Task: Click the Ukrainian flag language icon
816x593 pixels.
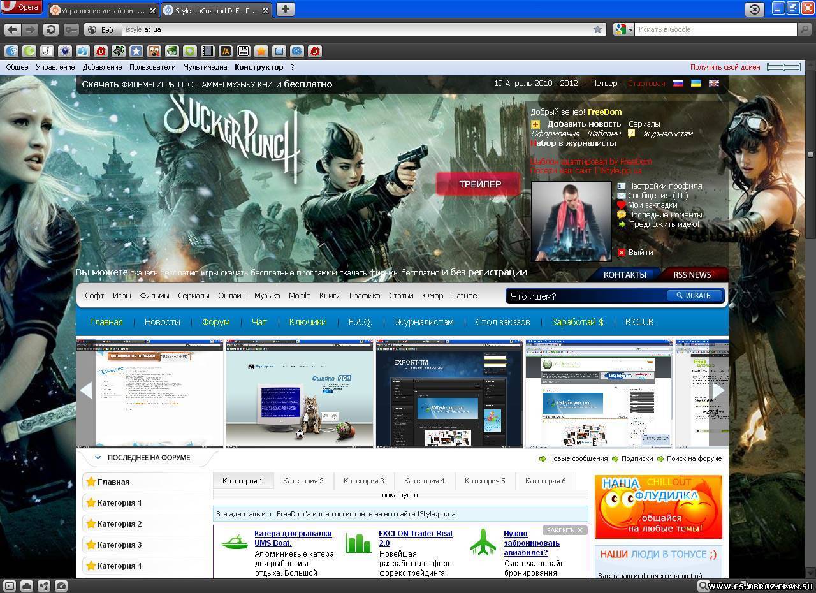Action: click(x=696, y=84)
